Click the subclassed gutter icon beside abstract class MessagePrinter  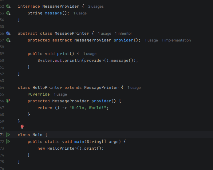coord(8,34)
